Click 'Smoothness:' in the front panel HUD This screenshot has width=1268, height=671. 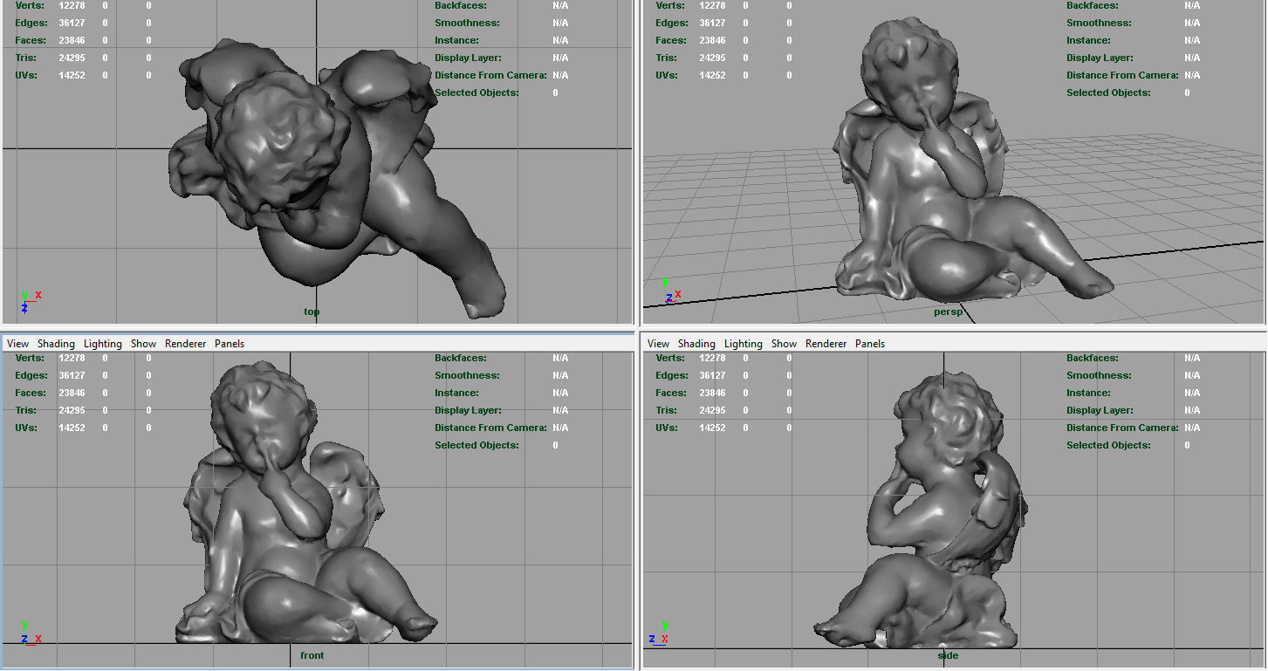coord(468,375)
